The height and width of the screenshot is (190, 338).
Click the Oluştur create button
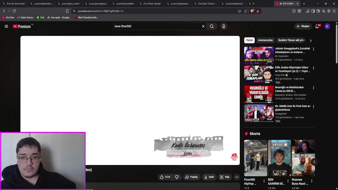pyautogui.click(x=303, y=26)
